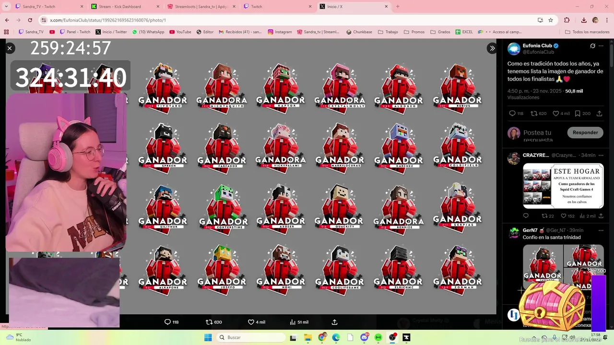
Task: Open Discord from the taskbar
Action: 365,337
